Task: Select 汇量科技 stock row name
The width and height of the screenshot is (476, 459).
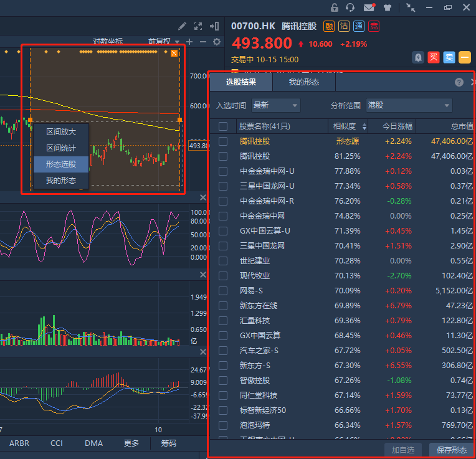Action: (255, 321)
